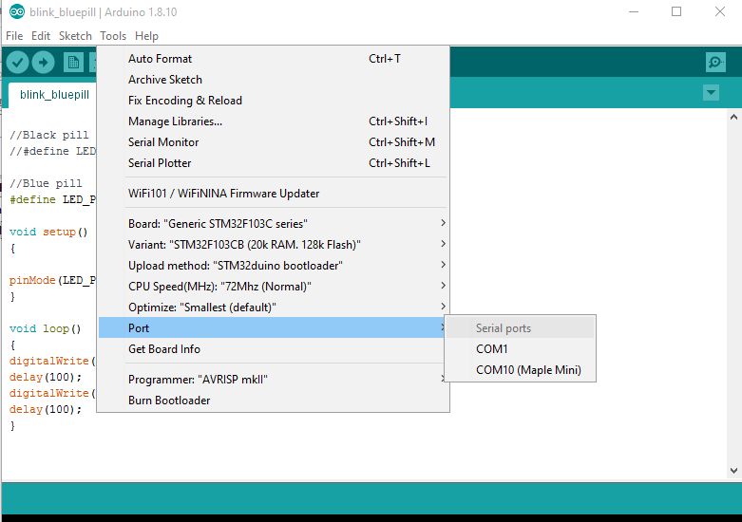The image size is (742, 522).
Task: Click the void setup() line
Action: [48, 232]
